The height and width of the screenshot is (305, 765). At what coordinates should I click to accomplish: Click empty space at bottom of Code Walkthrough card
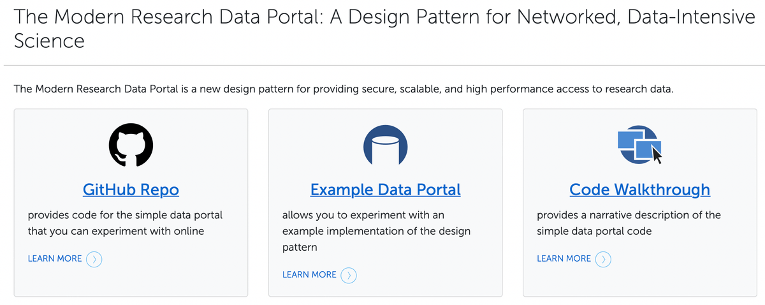[639, 283]
